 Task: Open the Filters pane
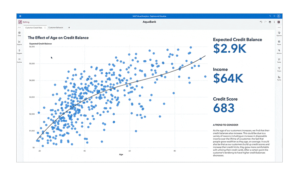pos(279,69)
